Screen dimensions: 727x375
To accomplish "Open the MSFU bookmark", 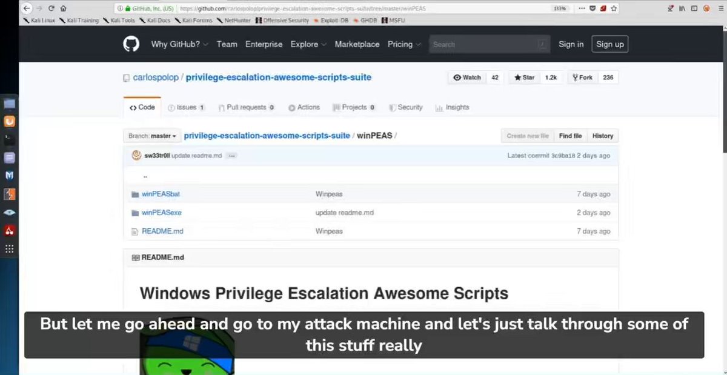I will click(x=393, y=20).
